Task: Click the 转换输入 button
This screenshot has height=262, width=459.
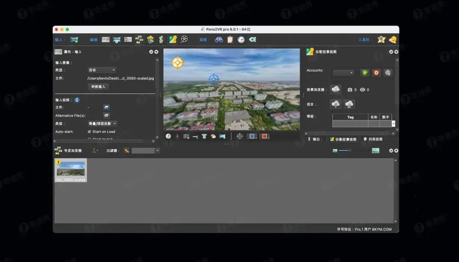Action: [x=98, y=87]
